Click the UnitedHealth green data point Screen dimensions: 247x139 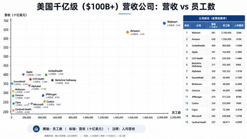pos(46,75)
